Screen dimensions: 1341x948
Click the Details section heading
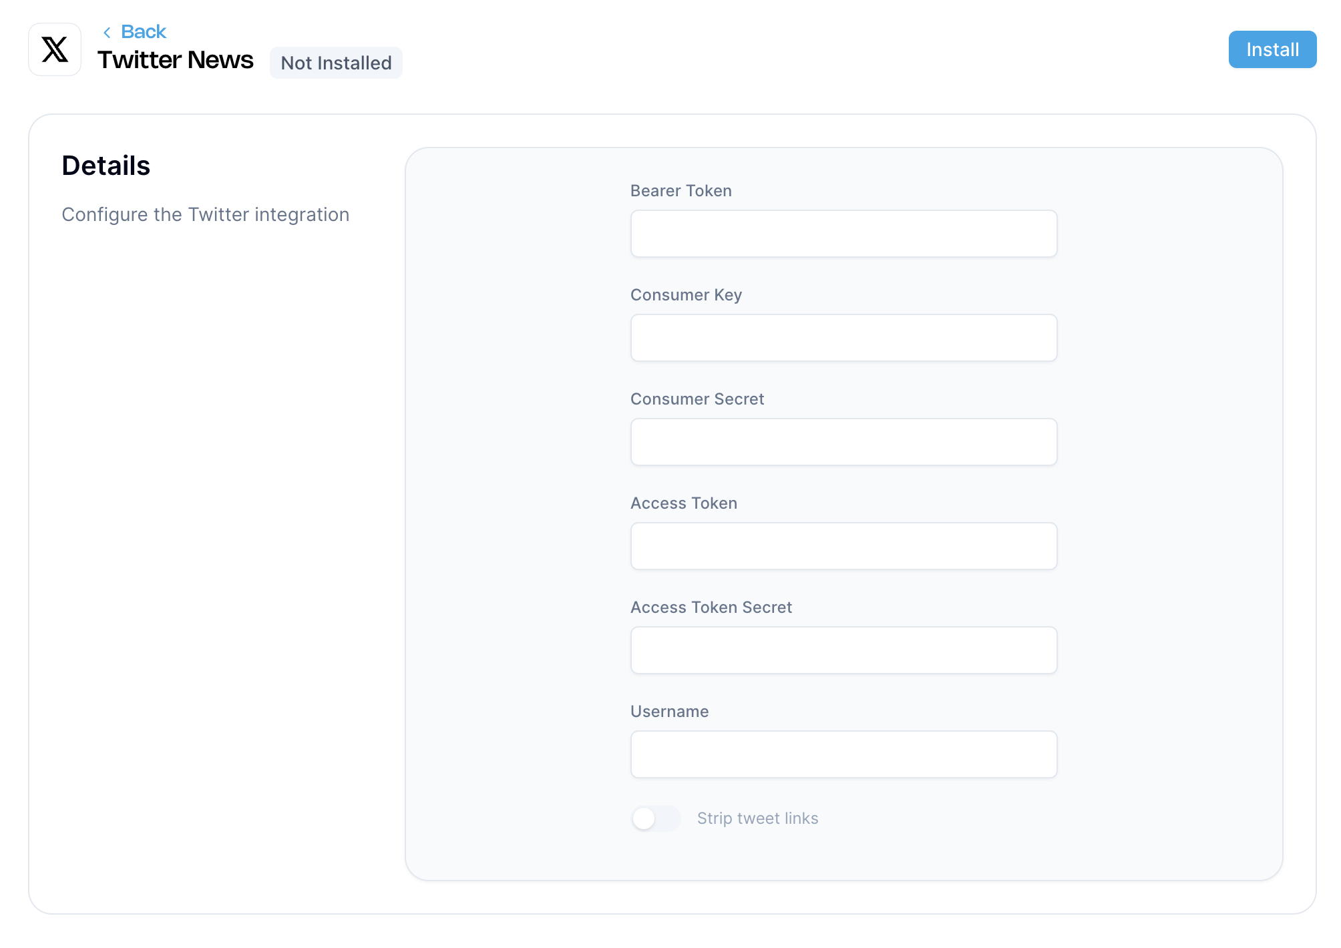[106, 166]
